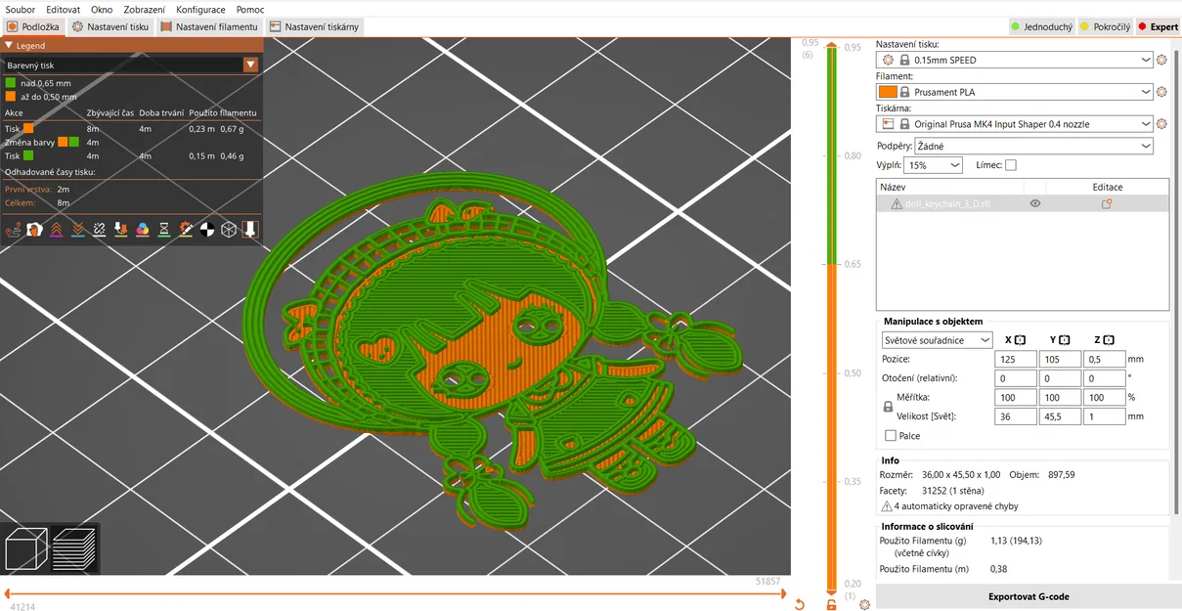Open layer slider settings cog icon
This screenshot has width=1182, height=611.
864,604
